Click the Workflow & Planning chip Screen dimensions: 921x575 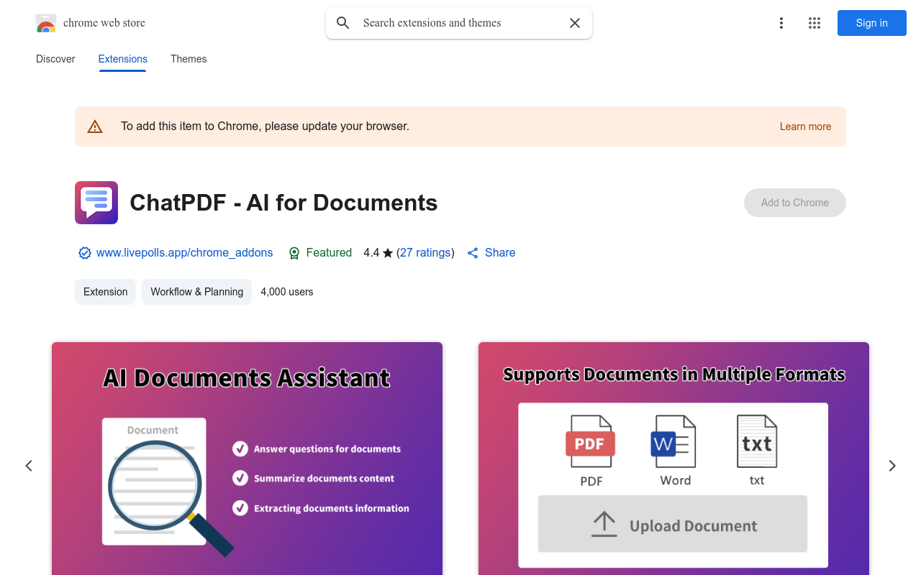(197, 292)
